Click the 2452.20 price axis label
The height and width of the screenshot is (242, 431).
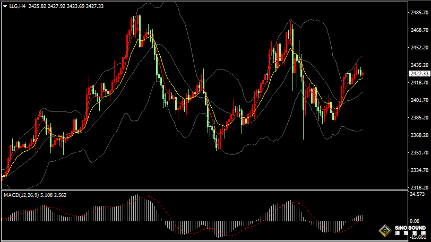point(419,47)
